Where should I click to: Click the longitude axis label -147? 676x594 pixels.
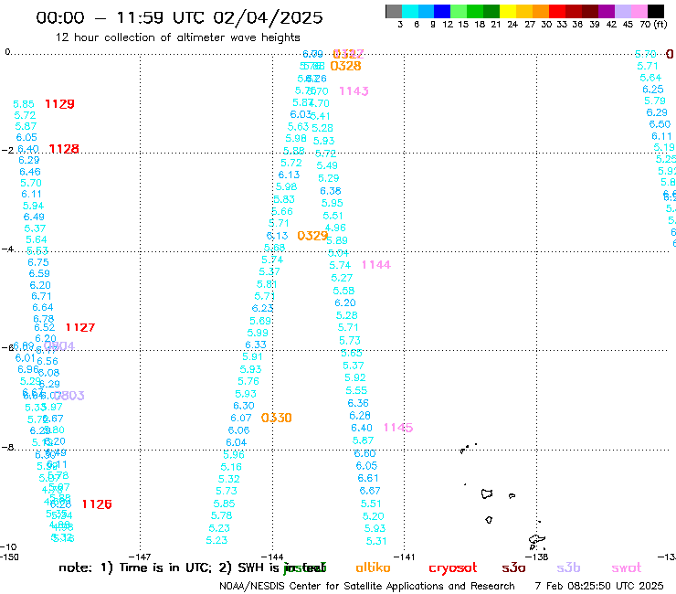pos(141,557)
